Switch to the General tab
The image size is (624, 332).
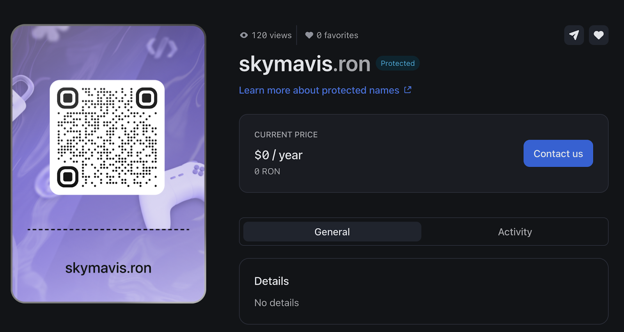pyautogui.click(x=332, y=232)
